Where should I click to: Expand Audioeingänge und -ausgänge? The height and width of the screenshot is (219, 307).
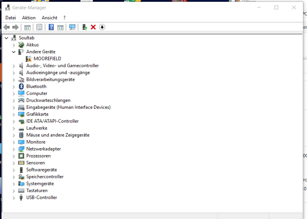(x=14, y=73)
